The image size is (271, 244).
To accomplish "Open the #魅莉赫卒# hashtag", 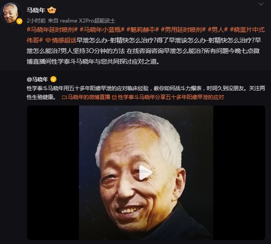I will tap(143, 30).
